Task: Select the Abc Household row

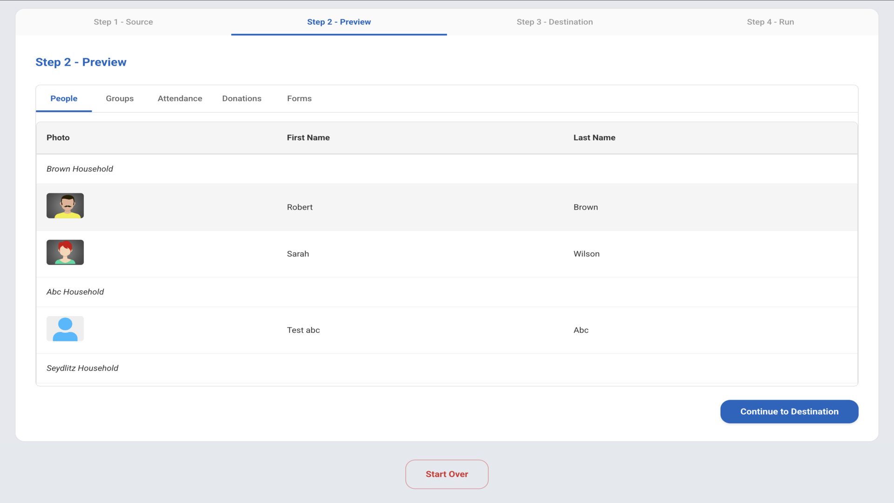Action: coord(75,292)
